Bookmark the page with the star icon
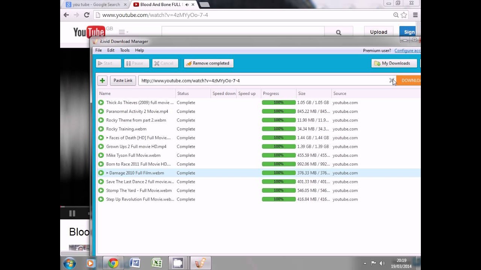The image size is (481, 270). point(404,15)
